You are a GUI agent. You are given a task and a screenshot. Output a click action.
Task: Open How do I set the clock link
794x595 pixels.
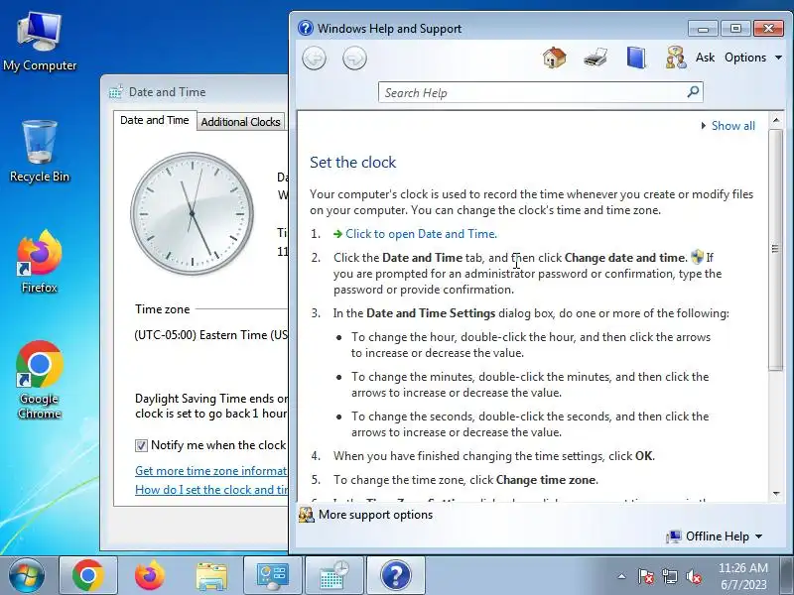[x=211, y=490]
